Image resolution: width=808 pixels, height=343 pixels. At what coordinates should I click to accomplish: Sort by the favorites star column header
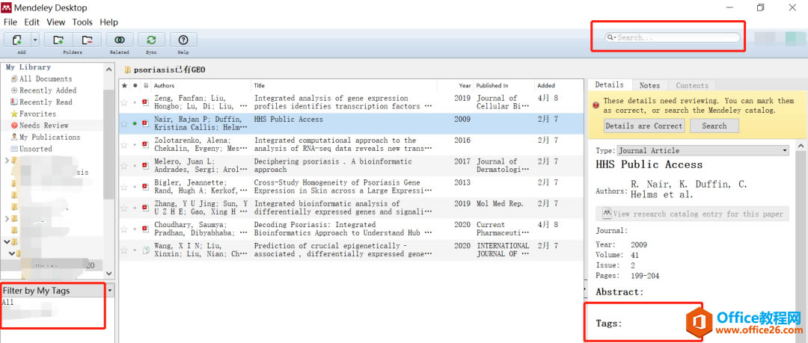124,85
